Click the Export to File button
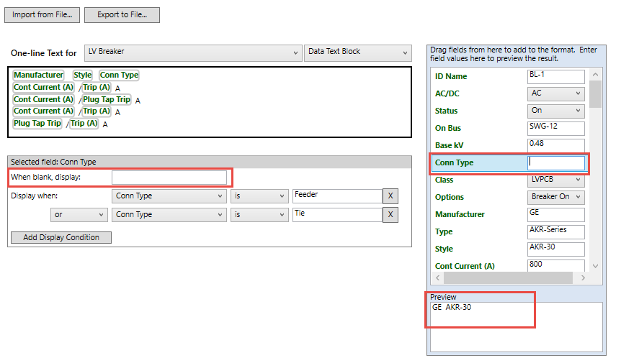The image size is (621, 363). 122,15
